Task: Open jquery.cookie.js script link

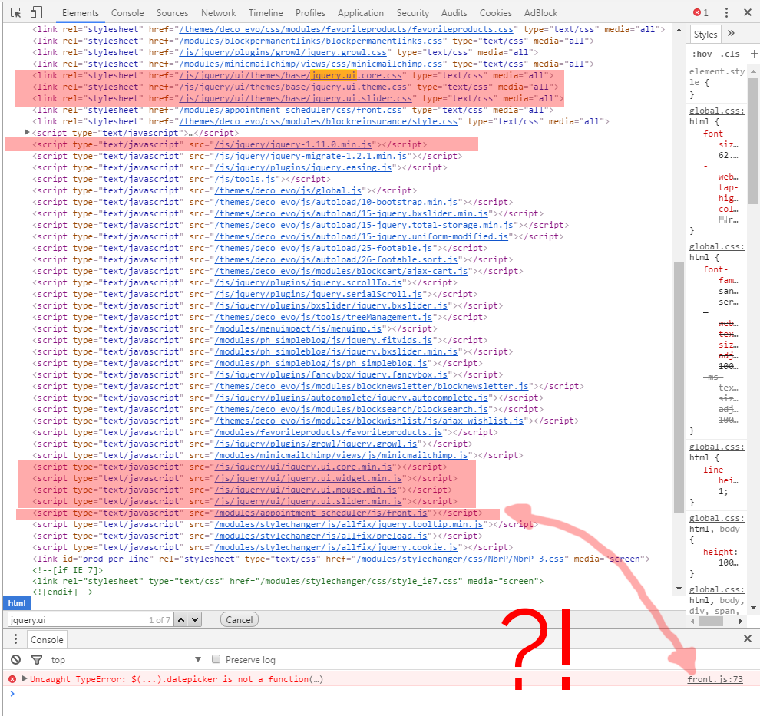Action: [336, 547]
